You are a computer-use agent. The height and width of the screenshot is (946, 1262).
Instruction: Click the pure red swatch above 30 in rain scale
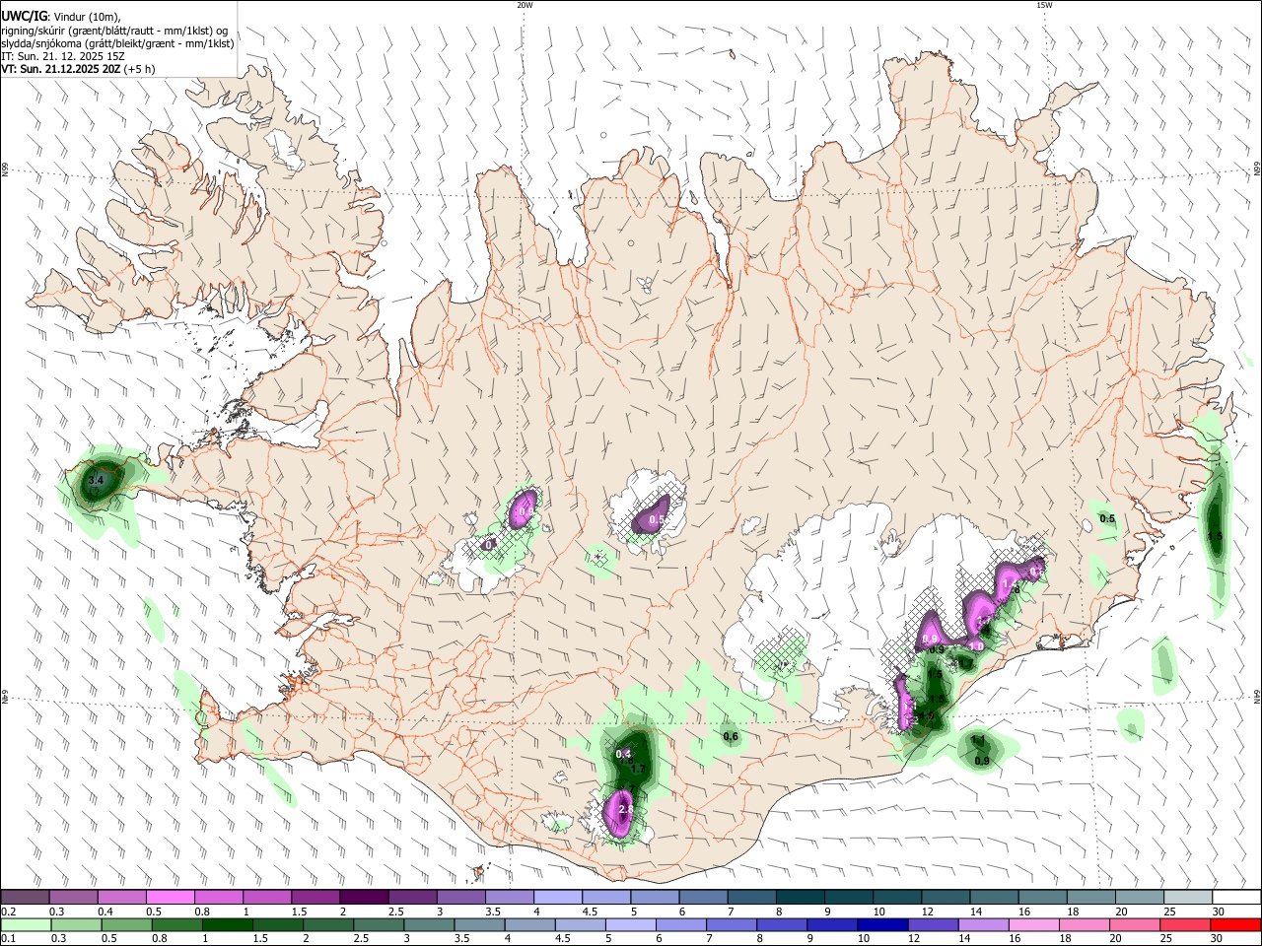coord(1236,924)
